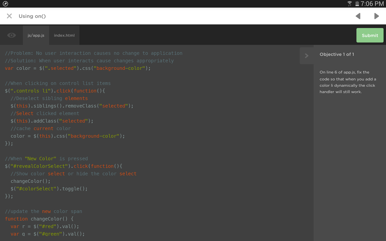
Task: Tap the 7:06 PM clock
Action: point(372,4)
